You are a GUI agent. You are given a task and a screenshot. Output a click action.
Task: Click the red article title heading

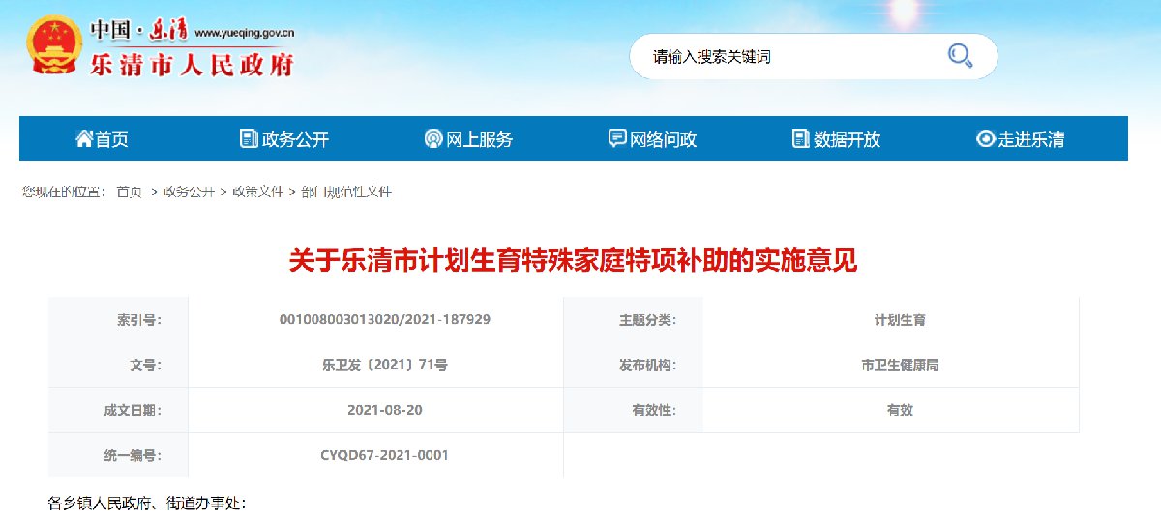pyautogui.click(x=573, y=262)
